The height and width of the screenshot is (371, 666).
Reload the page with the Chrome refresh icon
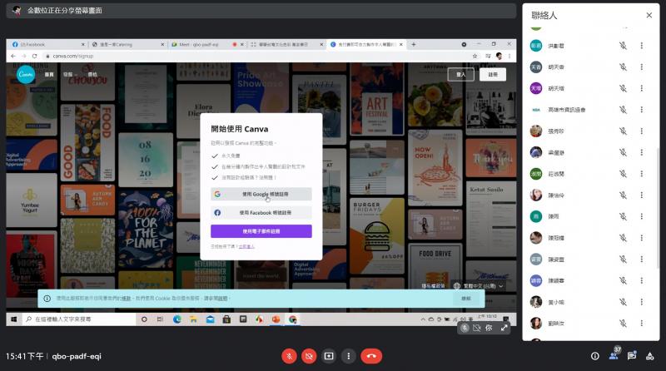(34, 56)
